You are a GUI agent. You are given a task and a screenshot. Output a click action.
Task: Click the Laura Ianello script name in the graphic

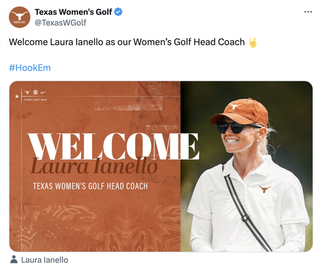click(94, 167)
